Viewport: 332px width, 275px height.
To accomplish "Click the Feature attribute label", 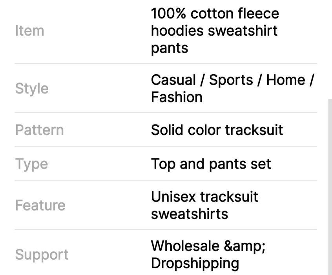I will point(40,205).
